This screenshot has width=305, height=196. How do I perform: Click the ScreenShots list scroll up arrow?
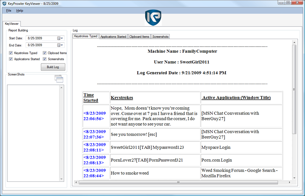coord(62,87)
